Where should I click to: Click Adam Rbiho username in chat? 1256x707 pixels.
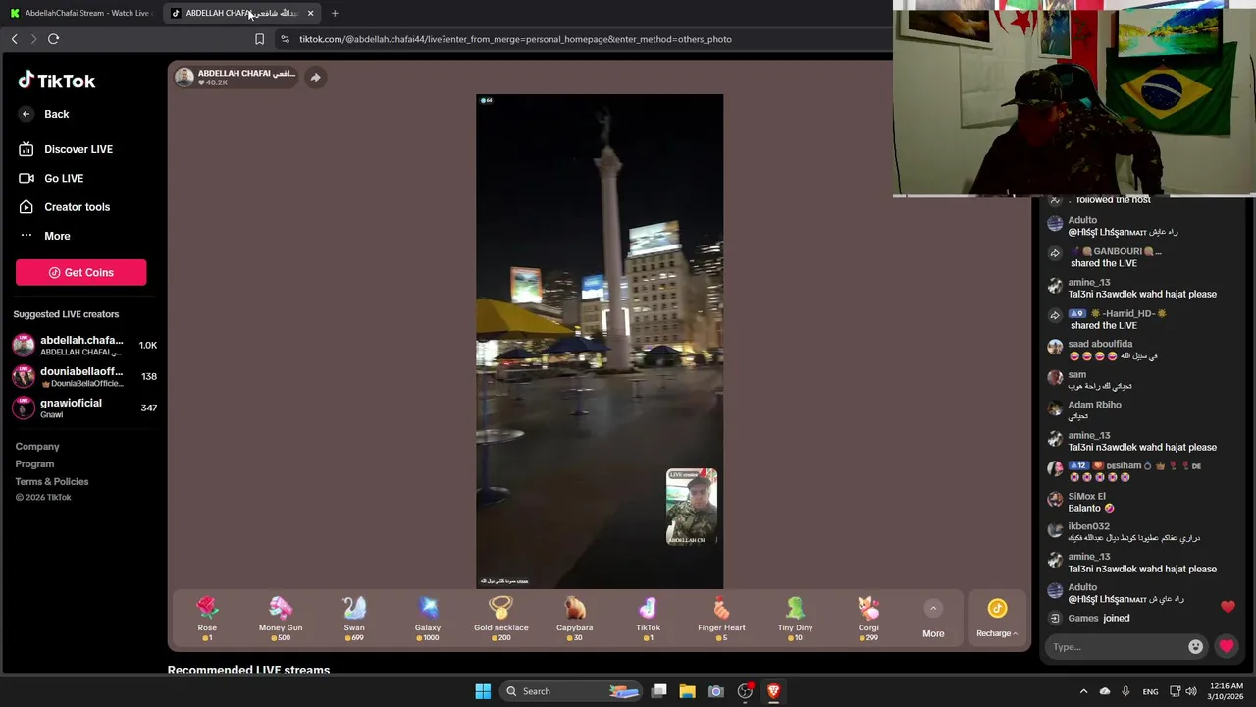click(x=1095, y=405)
